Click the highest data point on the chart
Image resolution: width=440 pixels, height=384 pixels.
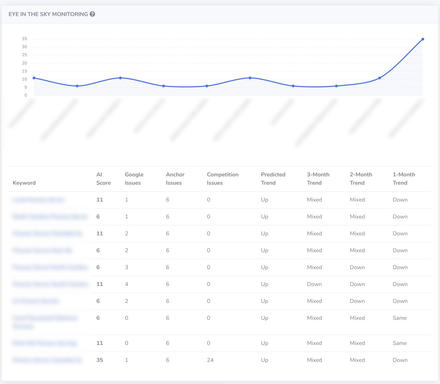coord(423,39)
